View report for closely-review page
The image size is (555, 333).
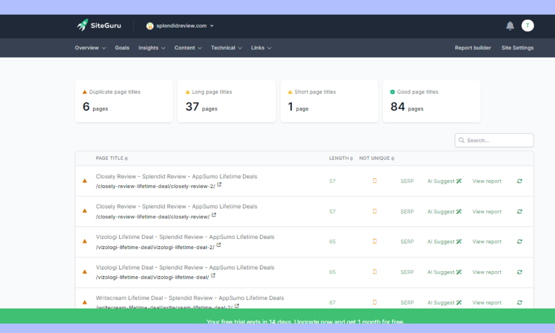pos(486,212)
